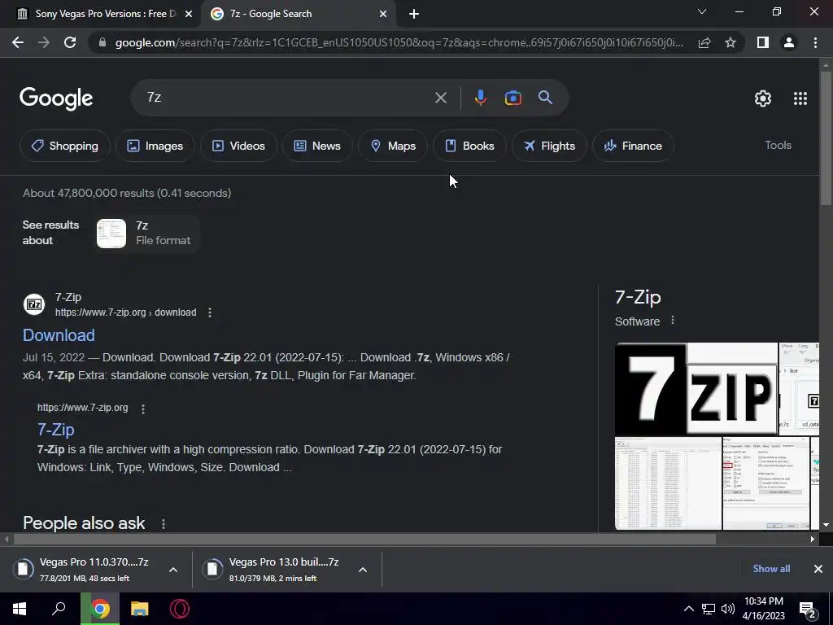Go back to the previous page
Image resolution: width=833 pixels, height=625 pixels.
18,42
